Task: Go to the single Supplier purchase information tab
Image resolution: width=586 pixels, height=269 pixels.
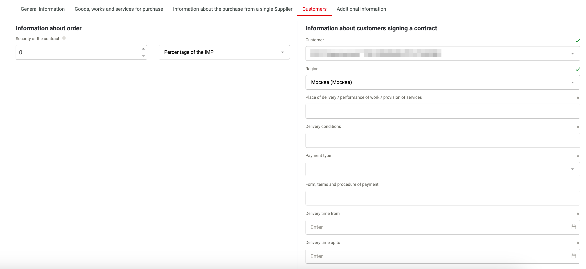Action: point(233,9)
